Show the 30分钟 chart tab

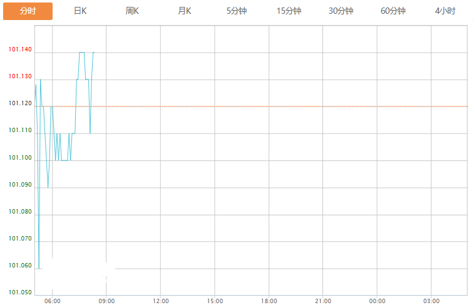(x=341, y=11)
